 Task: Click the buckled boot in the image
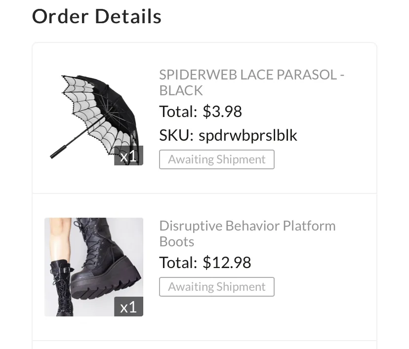point(61,288)
